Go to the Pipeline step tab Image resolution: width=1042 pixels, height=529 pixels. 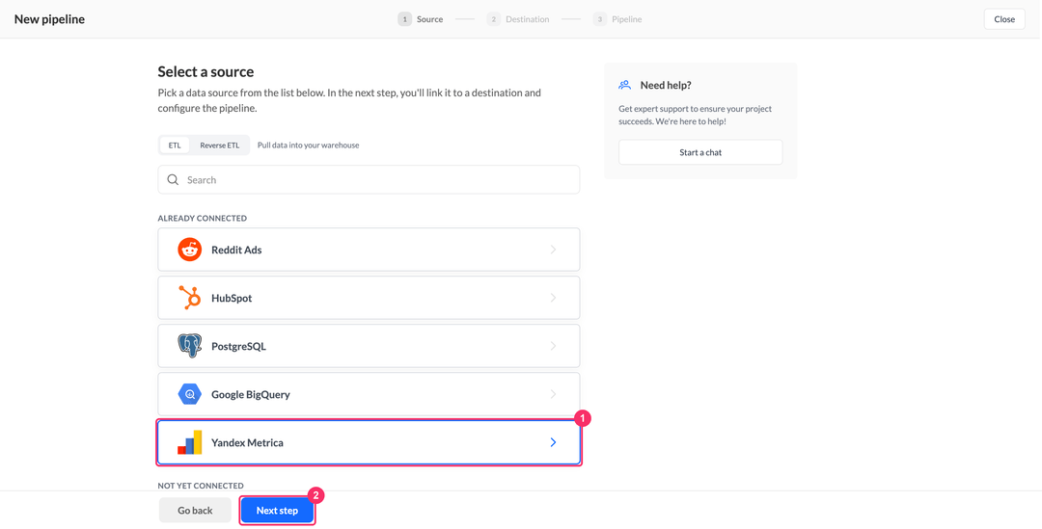click(618, 19)
